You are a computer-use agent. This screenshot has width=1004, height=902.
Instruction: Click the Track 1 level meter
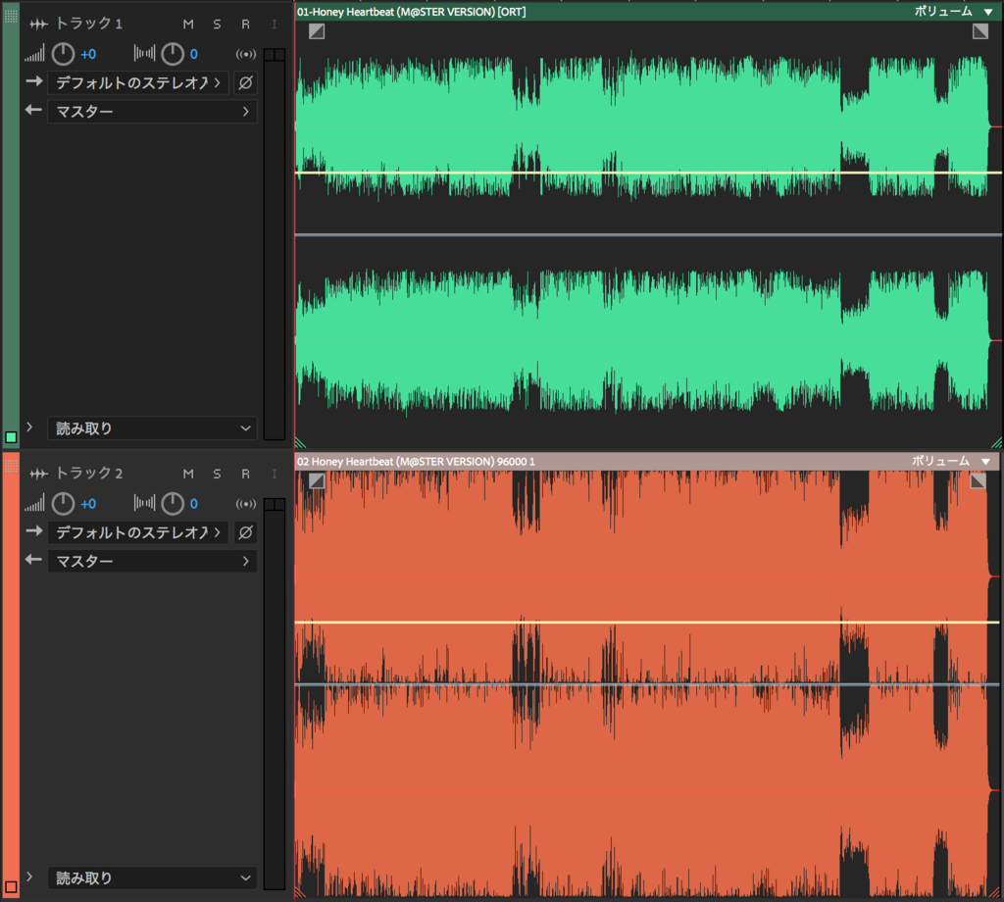[275, 244]
